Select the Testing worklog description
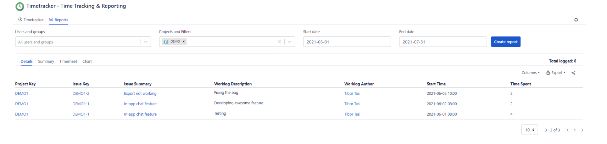607x144 pixels. (220, 113)
